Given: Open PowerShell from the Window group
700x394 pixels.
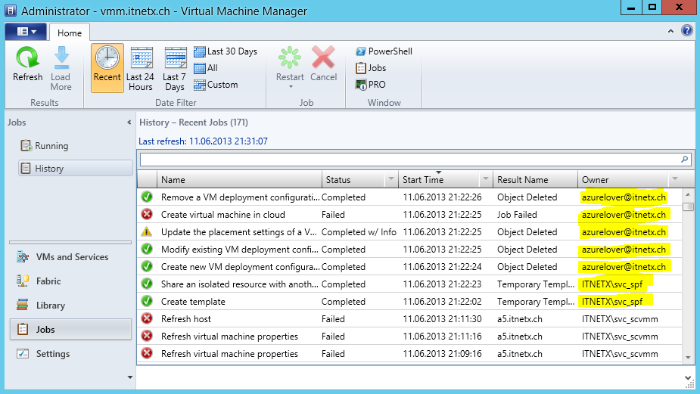Looking at the screenshot, I should [384, 51].
